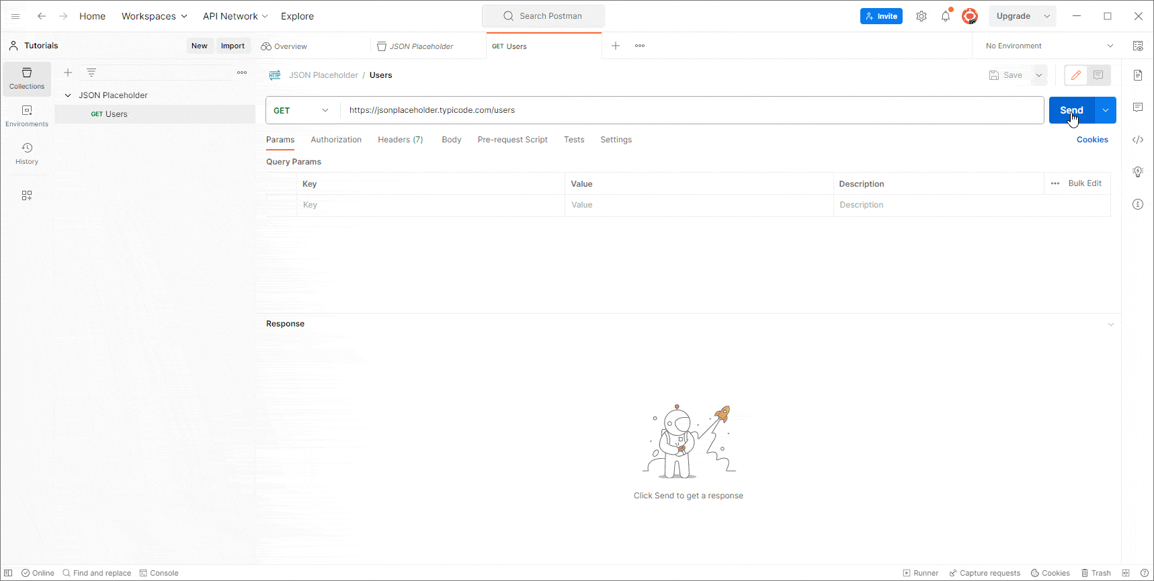Toggle the sidebar from status bar

pyautogui.click(x=9, y=573)
